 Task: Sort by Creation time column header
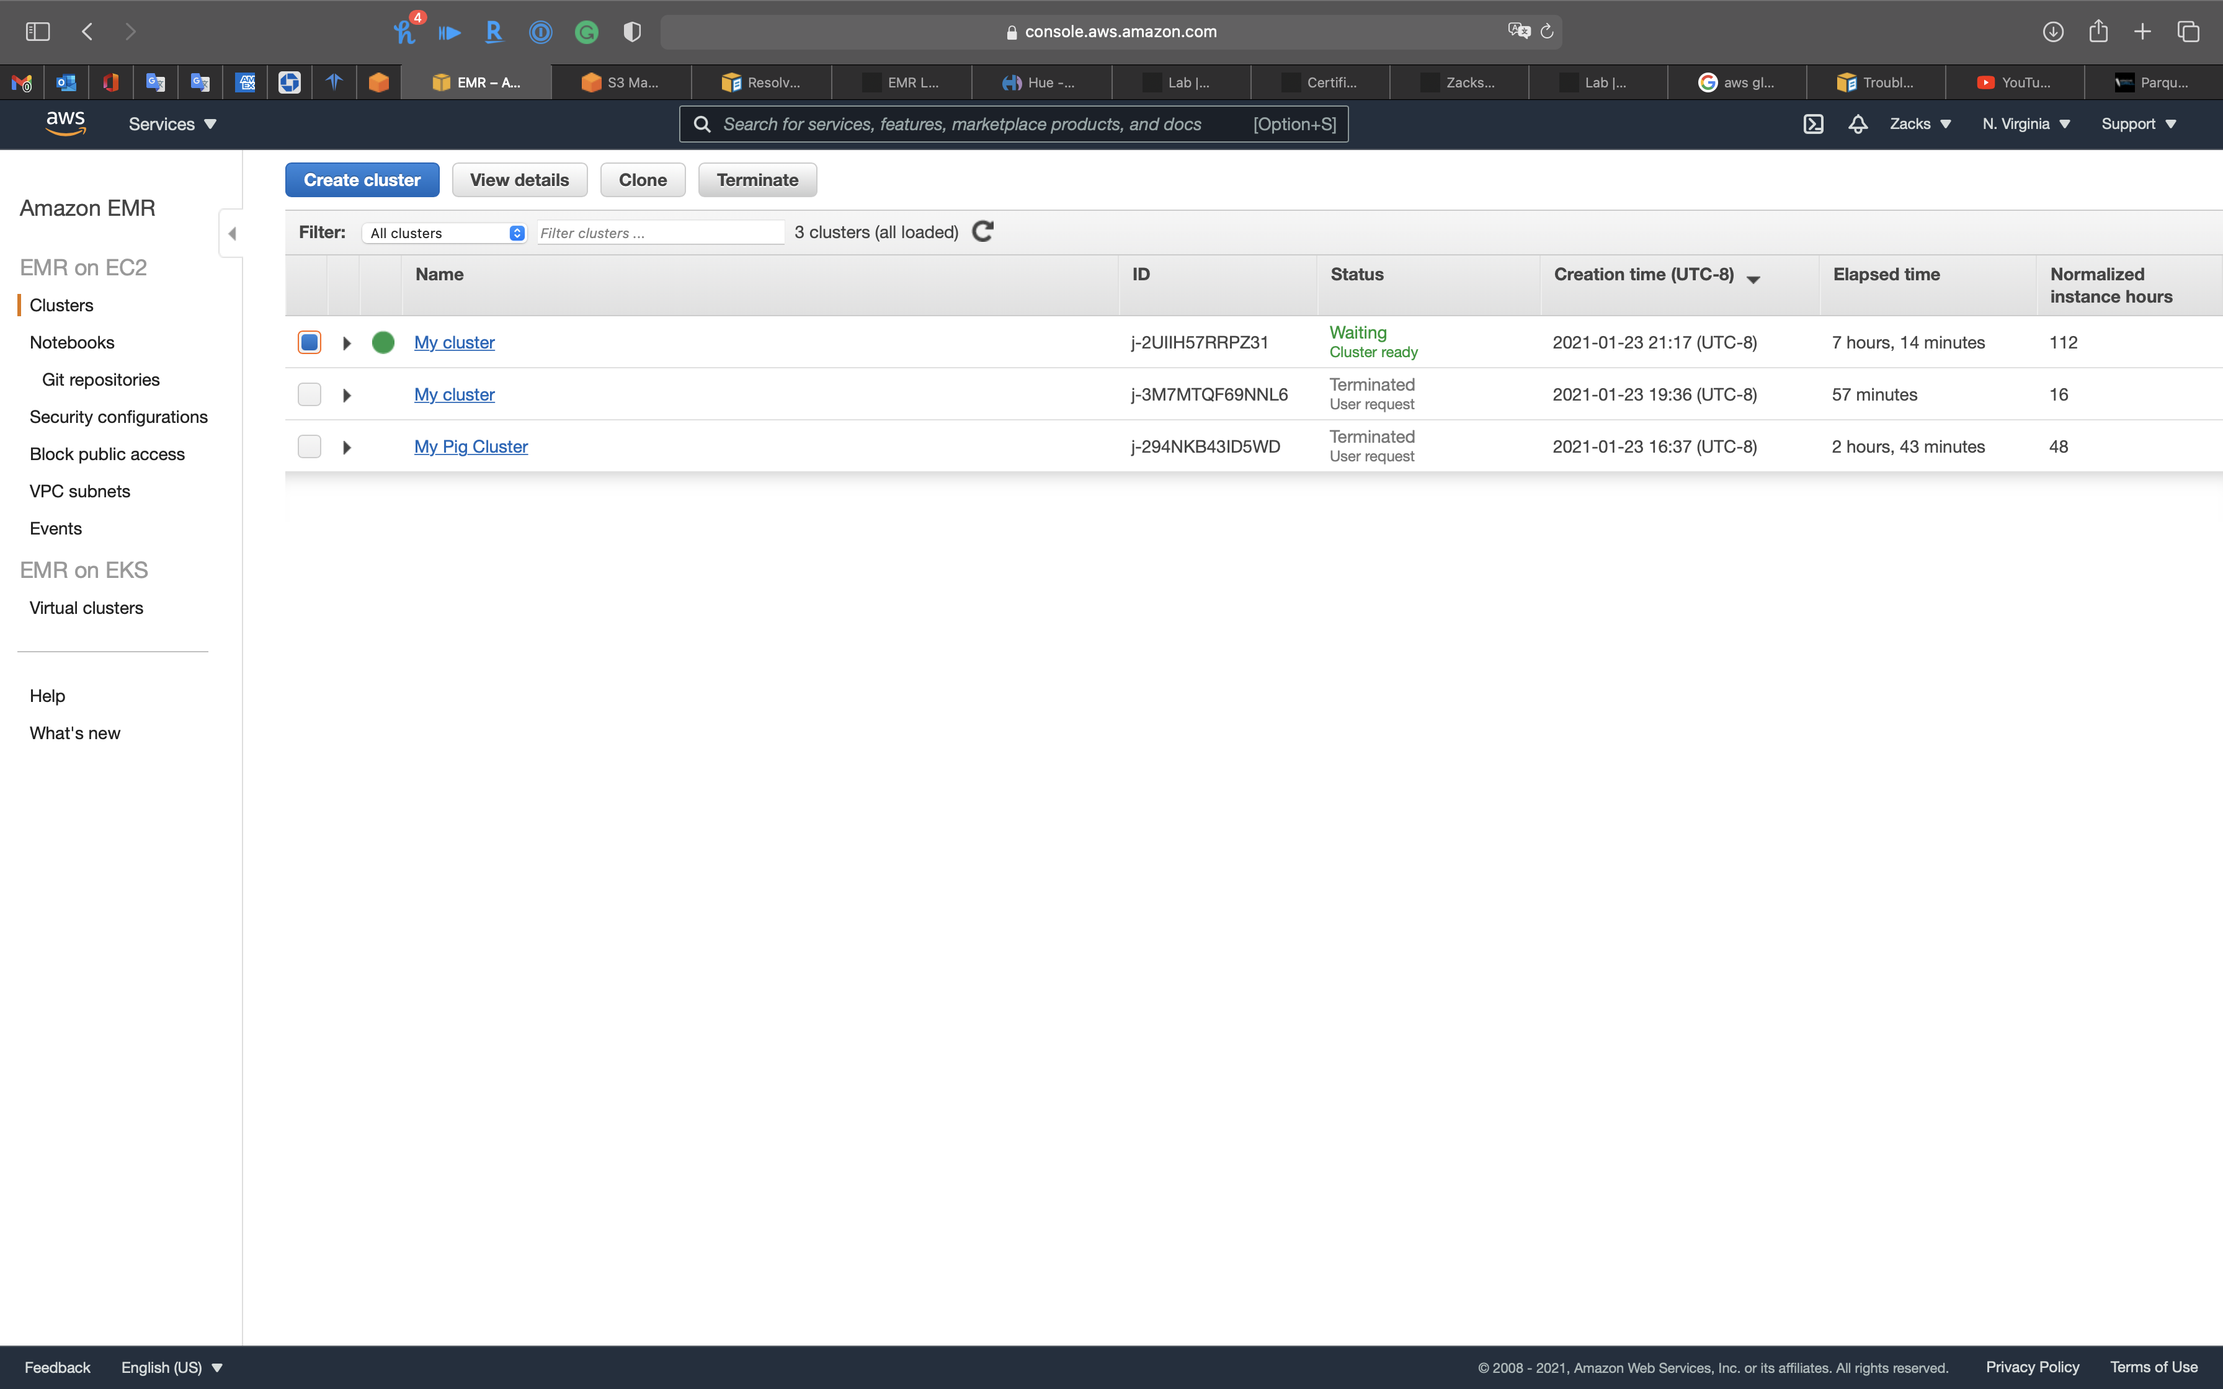[1643, 275]
